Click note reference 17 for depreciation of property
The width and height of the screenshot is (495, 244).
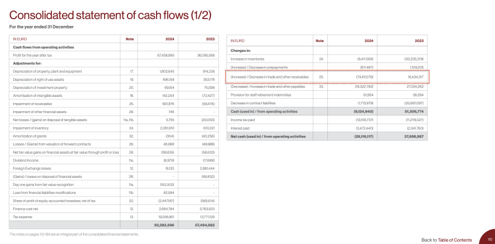[x=132, y=71]
